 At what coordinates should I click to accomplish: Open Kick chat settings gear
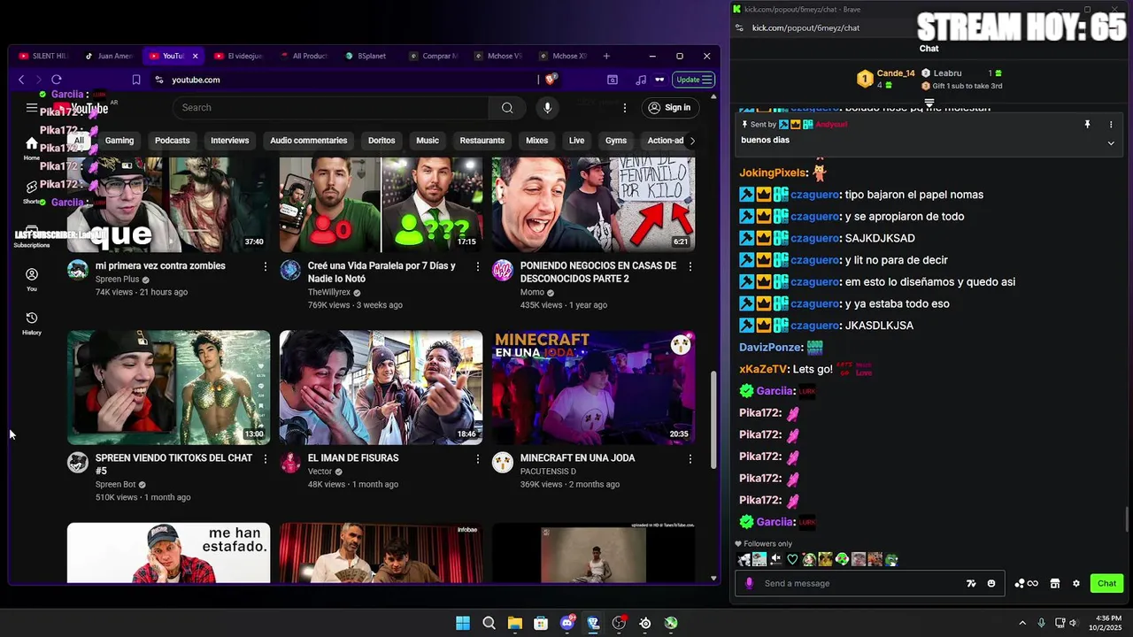click(1076, 584)
